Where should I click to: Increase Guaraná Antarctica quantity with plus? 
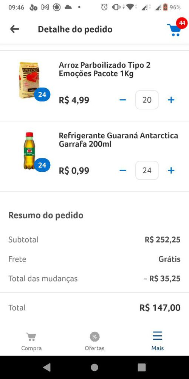click(171, 171)
